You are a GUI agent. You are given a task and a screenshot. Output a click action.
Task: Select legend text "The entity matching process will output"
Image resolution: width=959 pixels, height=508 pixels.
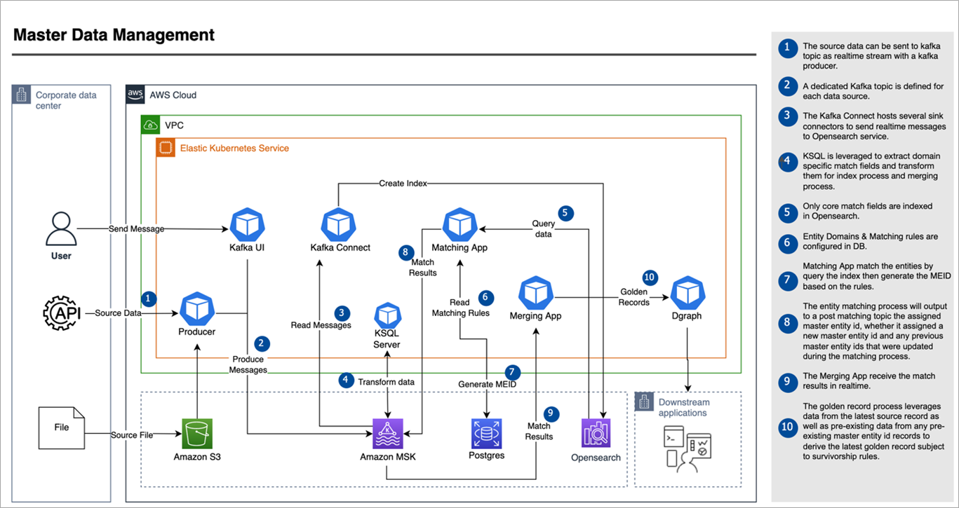[875, 306]
